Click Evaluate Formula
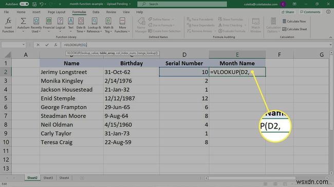The width and height of the screenshot is (334, 187). coord(232,31)
